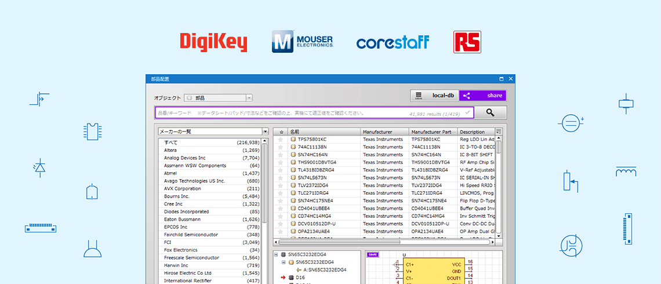The width and height of the screenshot is (661, 284).
Task: Star the TLV2372IDG4 row
Action: [x=280, y=185]
